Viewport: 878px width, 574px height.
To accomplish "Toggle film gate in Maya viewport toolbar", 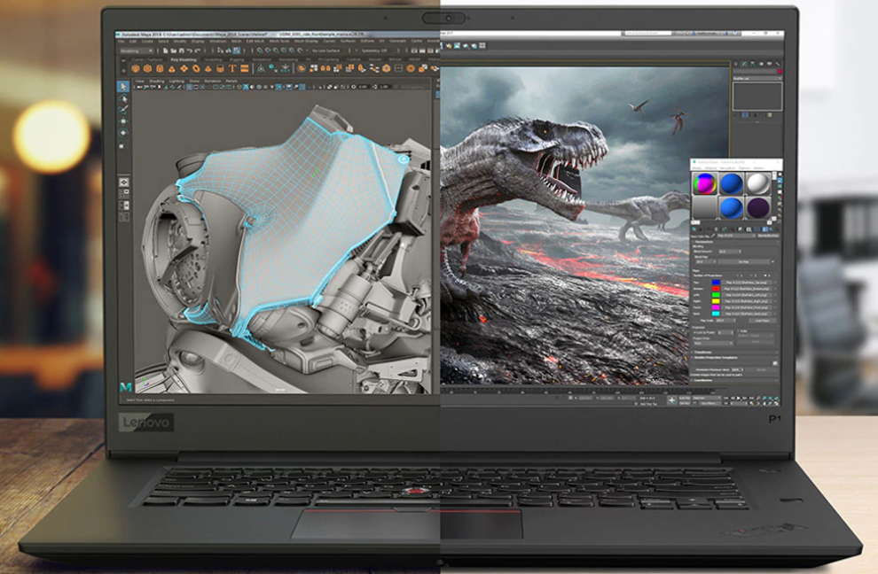I will (196, 87).
